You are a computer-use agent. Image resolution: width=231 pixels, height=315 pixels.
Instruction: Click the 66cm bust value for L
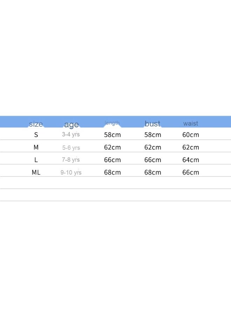pyautogui.click(x=153, y=160)
